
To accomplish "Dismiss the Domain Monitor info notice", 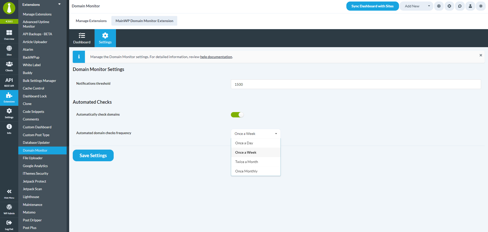I will (481, 55).
